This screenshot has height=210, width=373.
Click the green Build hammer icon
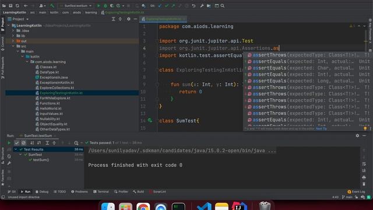click(x=52, y=6)
